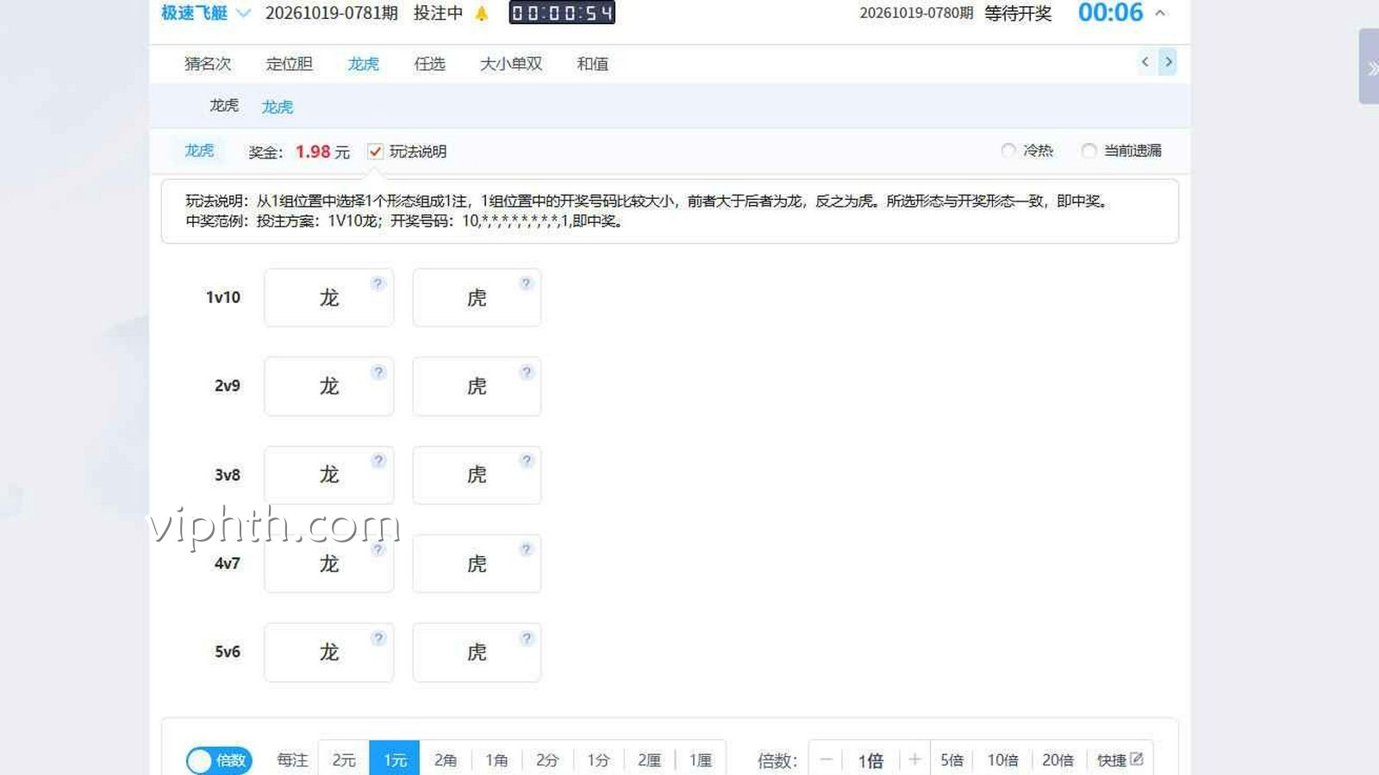Viewport: 1379px width, 775px height.
Task: Click help icon on 1v10 龙
Action: pyautogui.click(x=378, y=283)
